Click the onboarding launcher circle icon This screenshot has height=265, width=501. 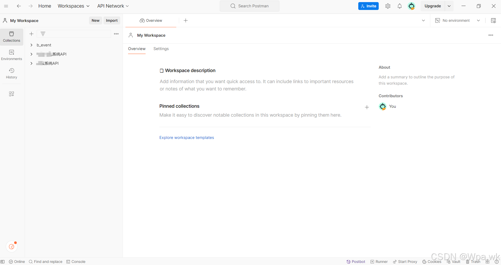12,247
